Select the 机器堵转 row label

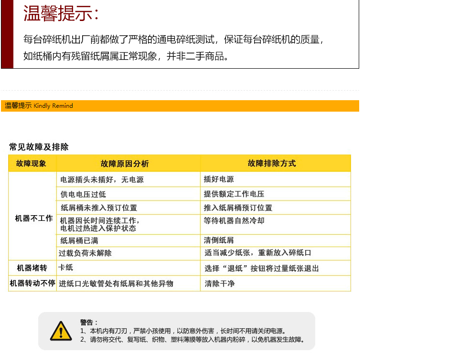pos(32,268)
